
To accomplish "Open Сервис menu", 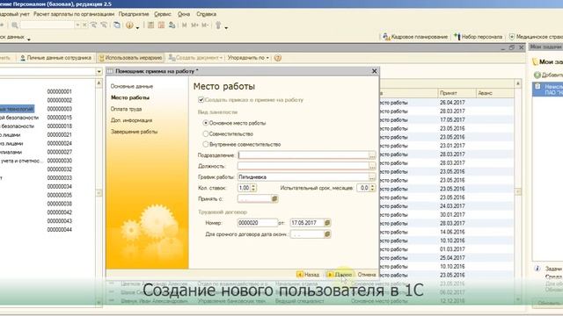I will click(x=163, y=14).
